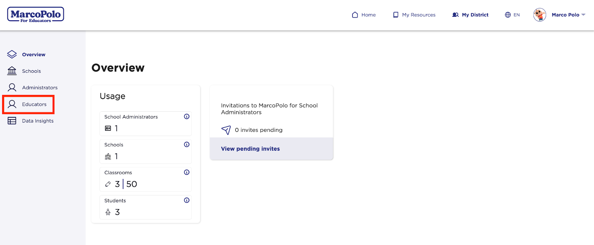Click the Schools building icon in sidebar
This screenshot has height=245, width=594.
coord(12,71)
